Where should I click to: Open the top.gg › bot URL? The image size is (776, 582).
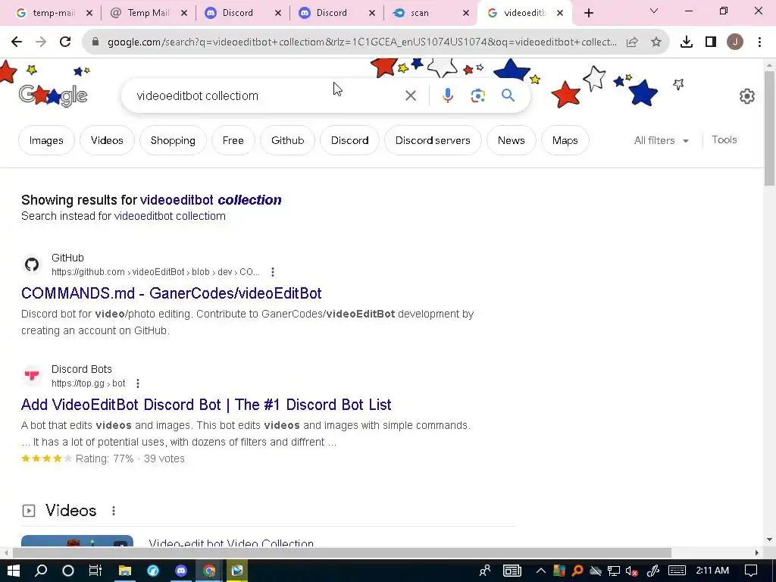[88, 383]
